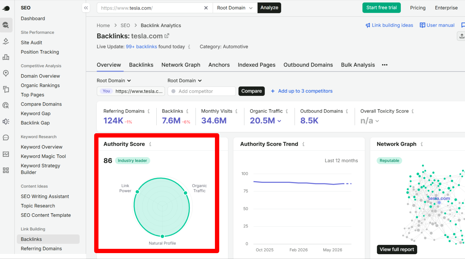Open the apps grid sidebar icon
This screenshot has height=259, width=465.
point(6,170)
